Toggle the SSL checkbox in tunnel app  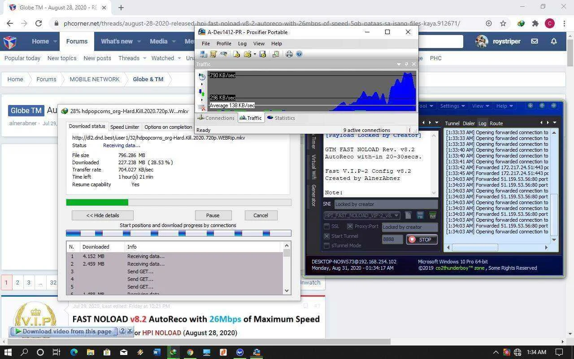[326, 227]
